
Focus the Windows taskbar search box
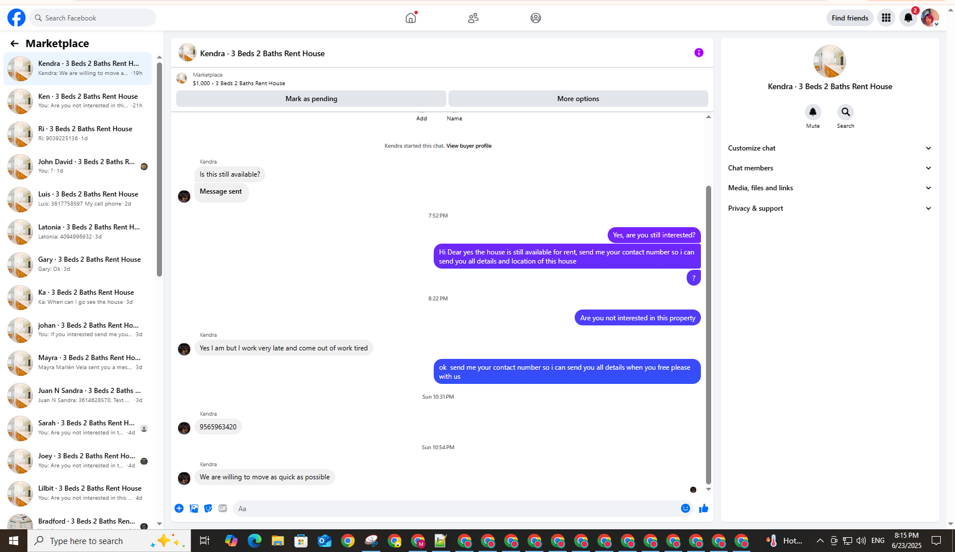109,541
